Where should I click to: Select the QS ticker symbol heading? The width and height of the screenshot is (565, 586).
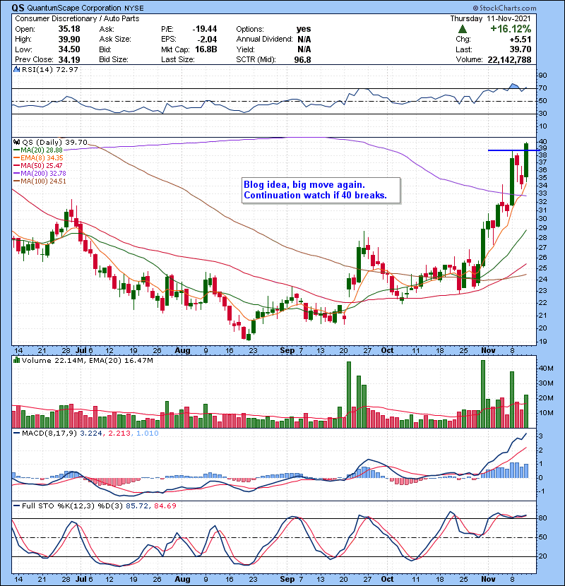[18, 8]
